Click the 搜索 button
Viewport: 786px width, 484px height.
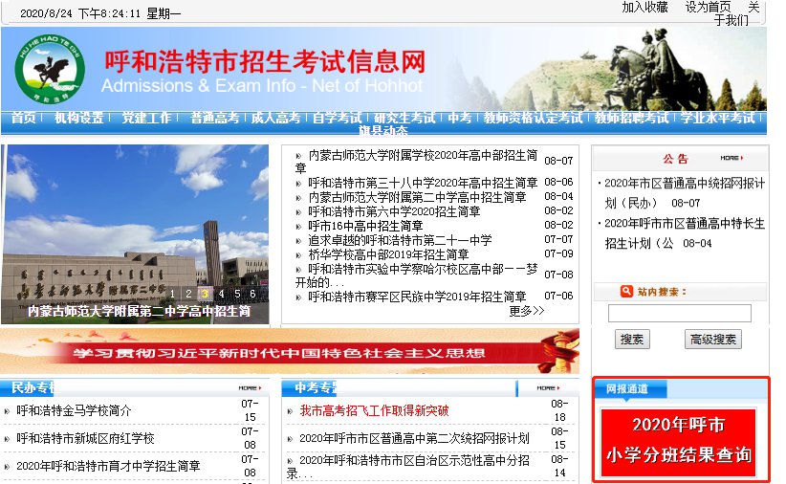pos(632,340)
